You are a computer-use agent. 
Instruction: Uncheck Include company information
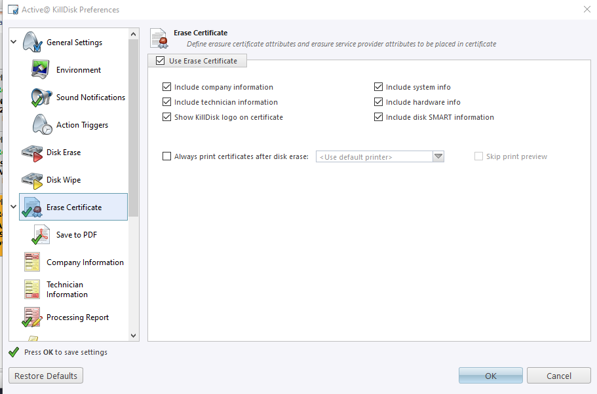coord(166,86)
